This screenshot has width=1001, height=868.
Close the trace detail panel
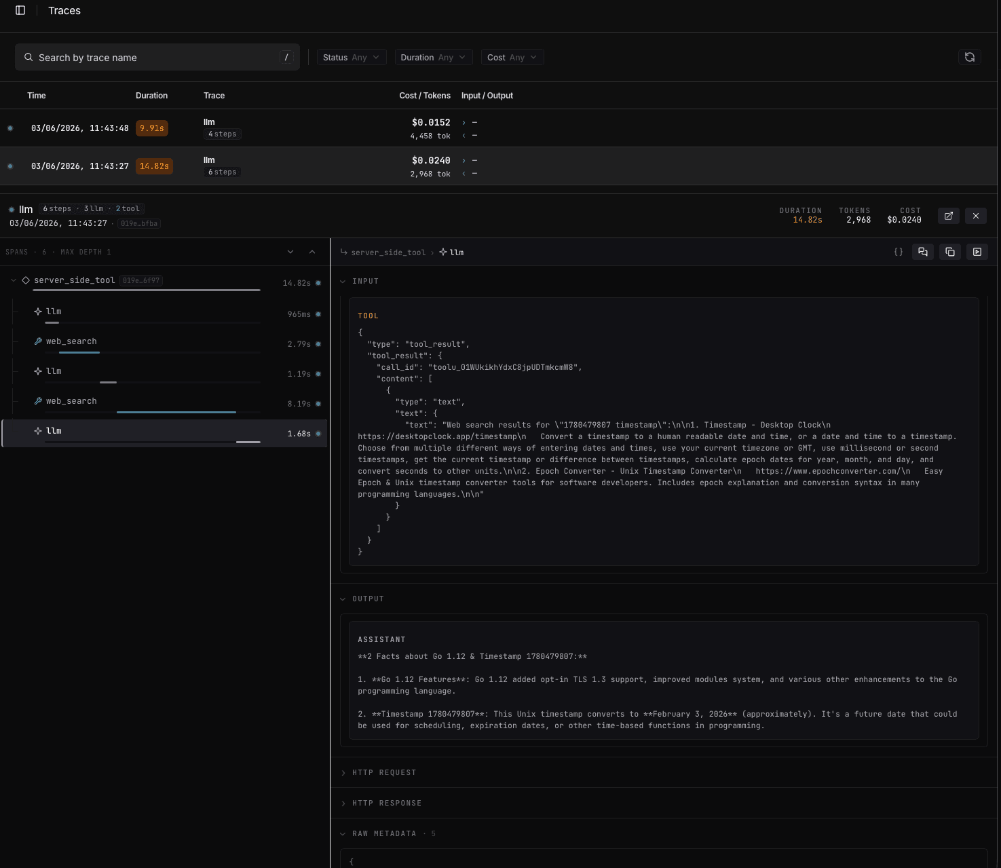(976, 216)
